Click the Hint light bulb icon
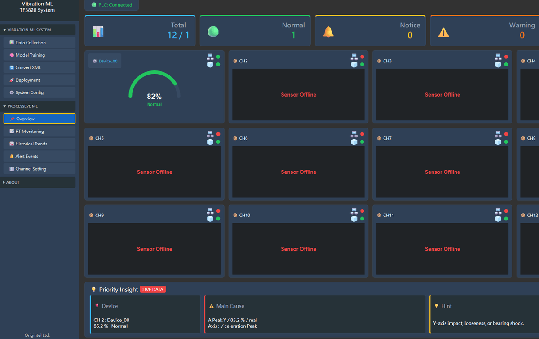 tap(437, 306)
